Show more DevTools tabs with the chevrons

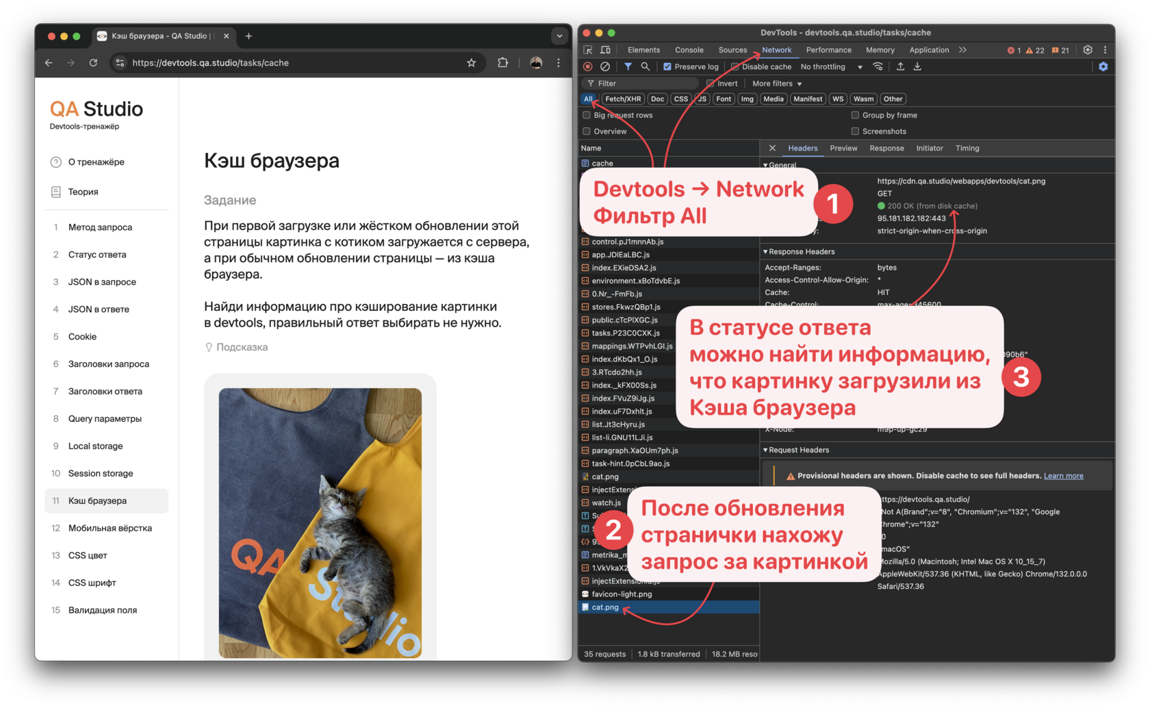click(962, 50)
